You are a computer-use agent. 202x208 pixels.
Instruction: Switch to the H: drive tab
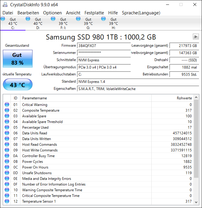(113, 23)
